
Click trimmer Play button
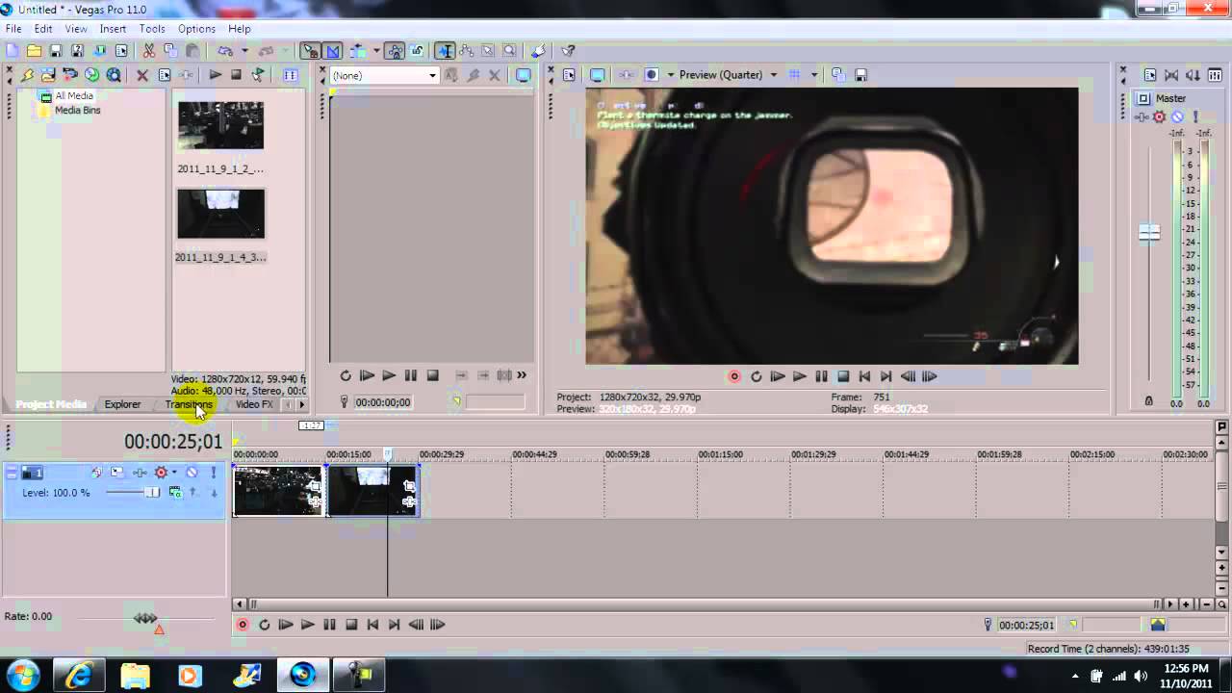[389, 375]
